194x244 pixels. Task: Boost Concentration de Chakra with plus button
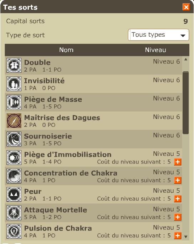[178, 180]
